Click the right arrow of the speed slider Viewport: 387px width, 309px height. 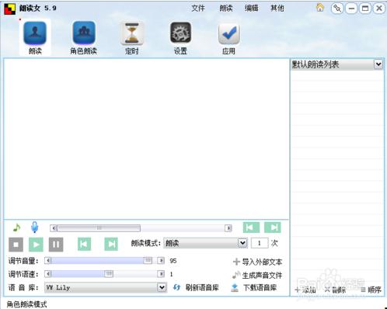tap(161, 273)
